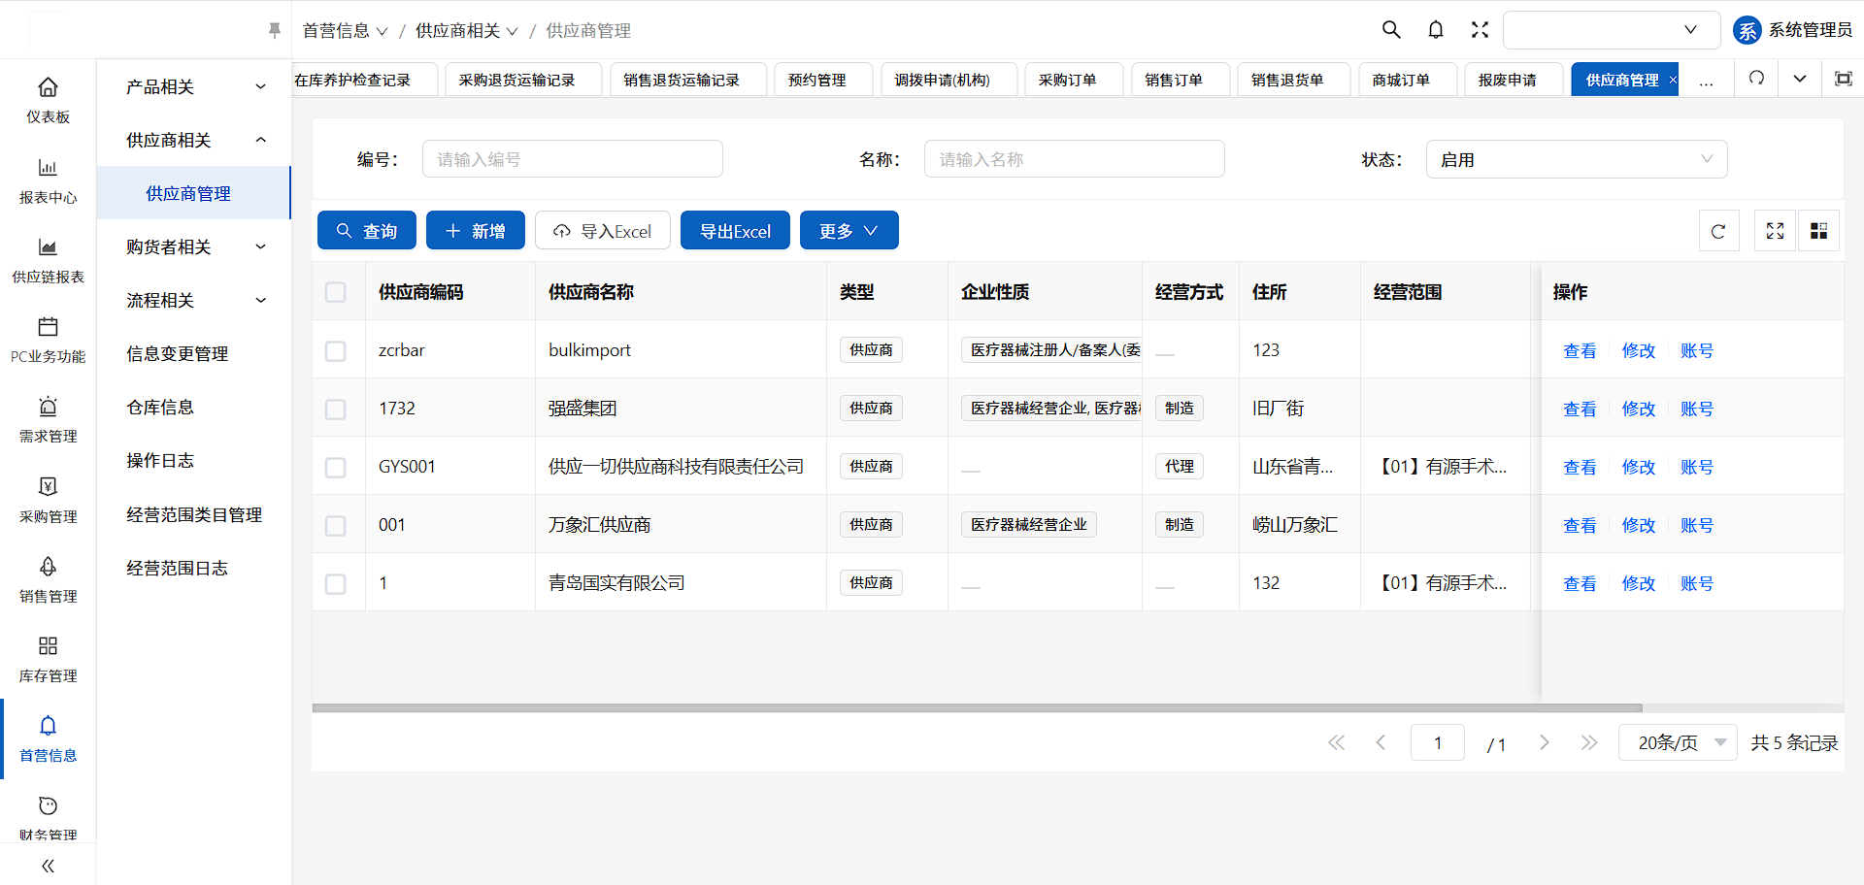Open 库存管理 in the left sidebar
The width and height of the screenshot is (1864, 885).
[48, 659]
